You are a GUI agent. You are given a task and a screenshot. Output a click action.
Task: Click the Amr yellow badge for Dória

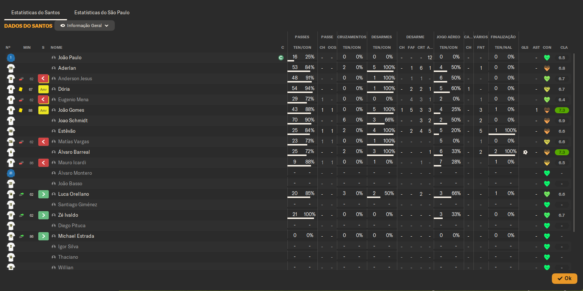[x=44, y=89]
